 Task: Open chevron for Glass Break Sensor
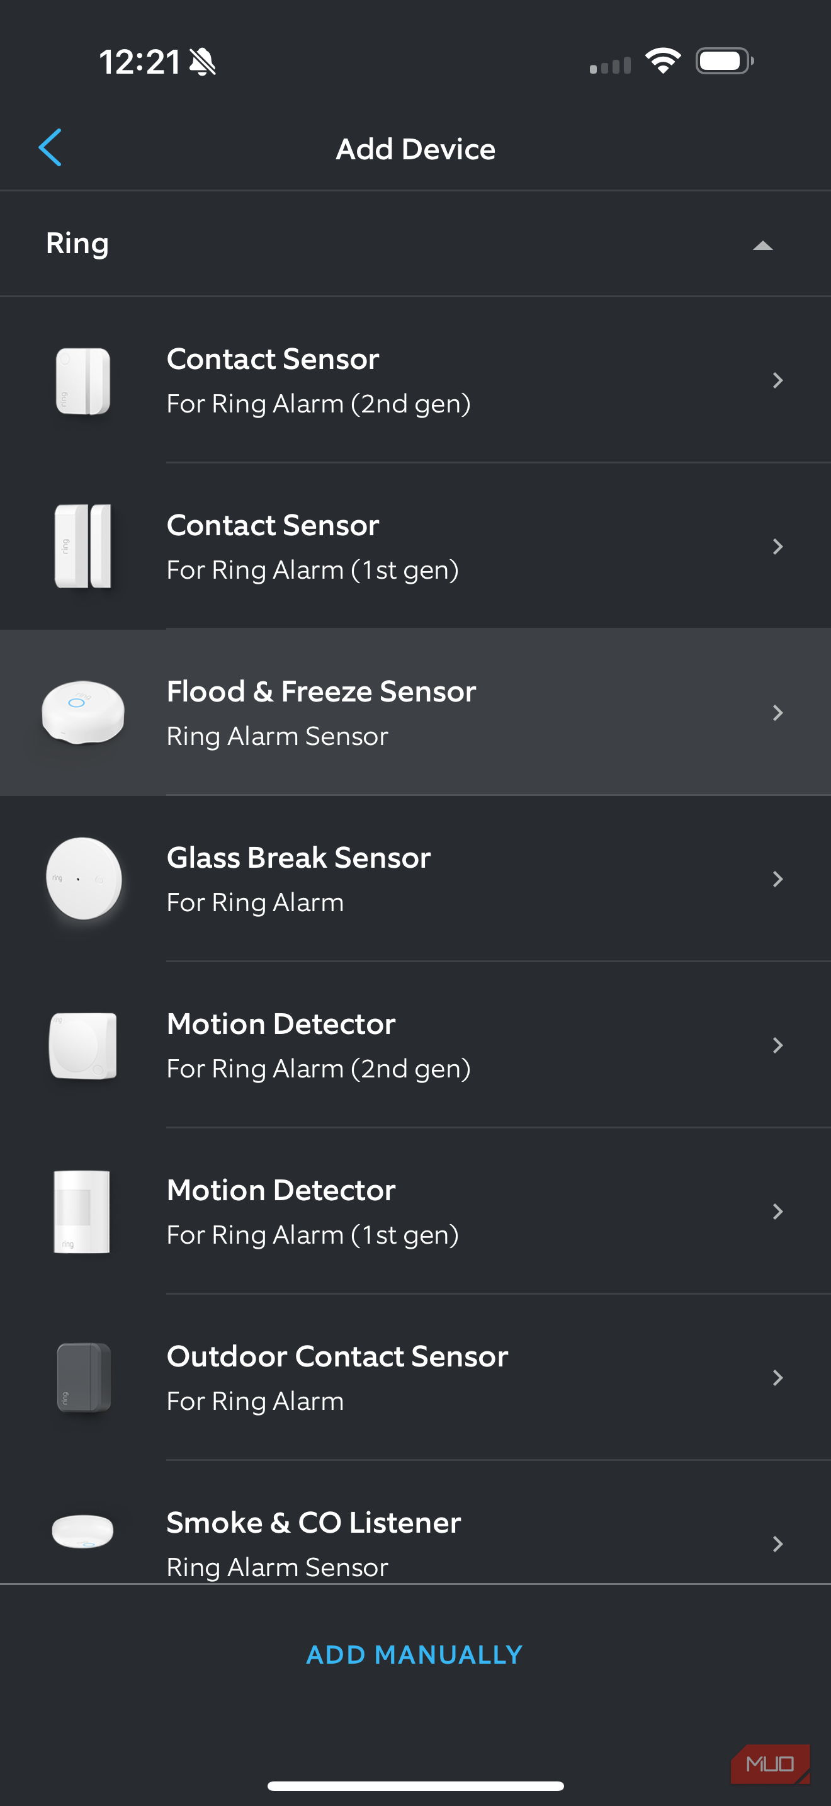pos(777,879)
